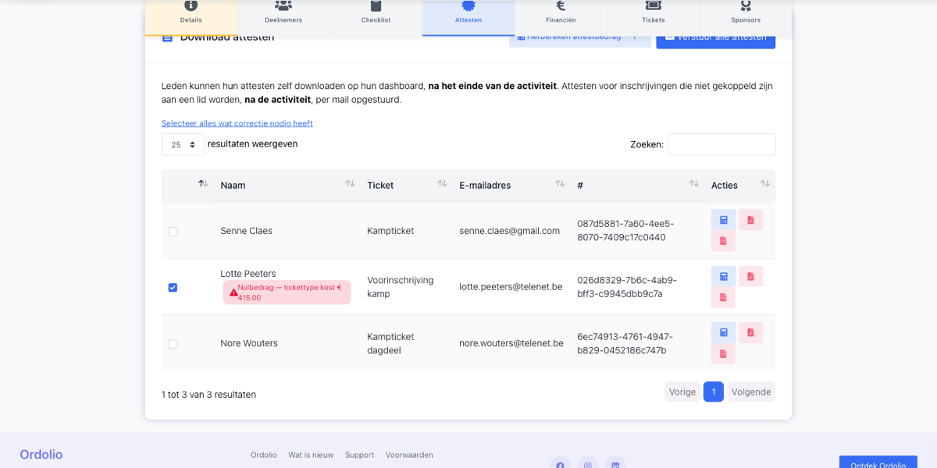
Task: Click email senne.claes@gmail.com
Action: tap(510, 231)
